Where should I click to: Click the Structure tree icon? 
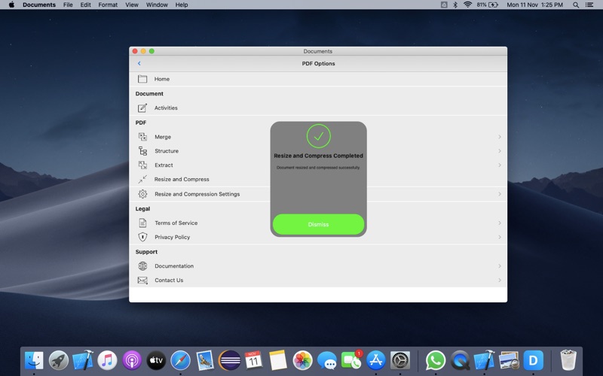coord(142,151)
